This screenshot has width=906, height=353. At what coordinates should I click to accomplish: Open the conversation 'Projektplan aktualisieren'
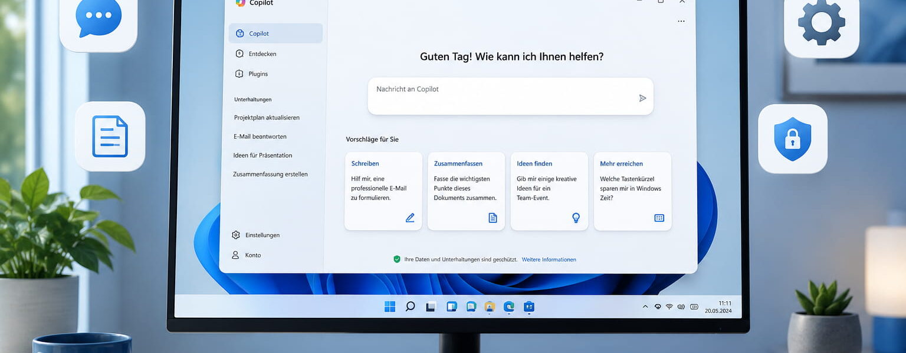(267, 118)
